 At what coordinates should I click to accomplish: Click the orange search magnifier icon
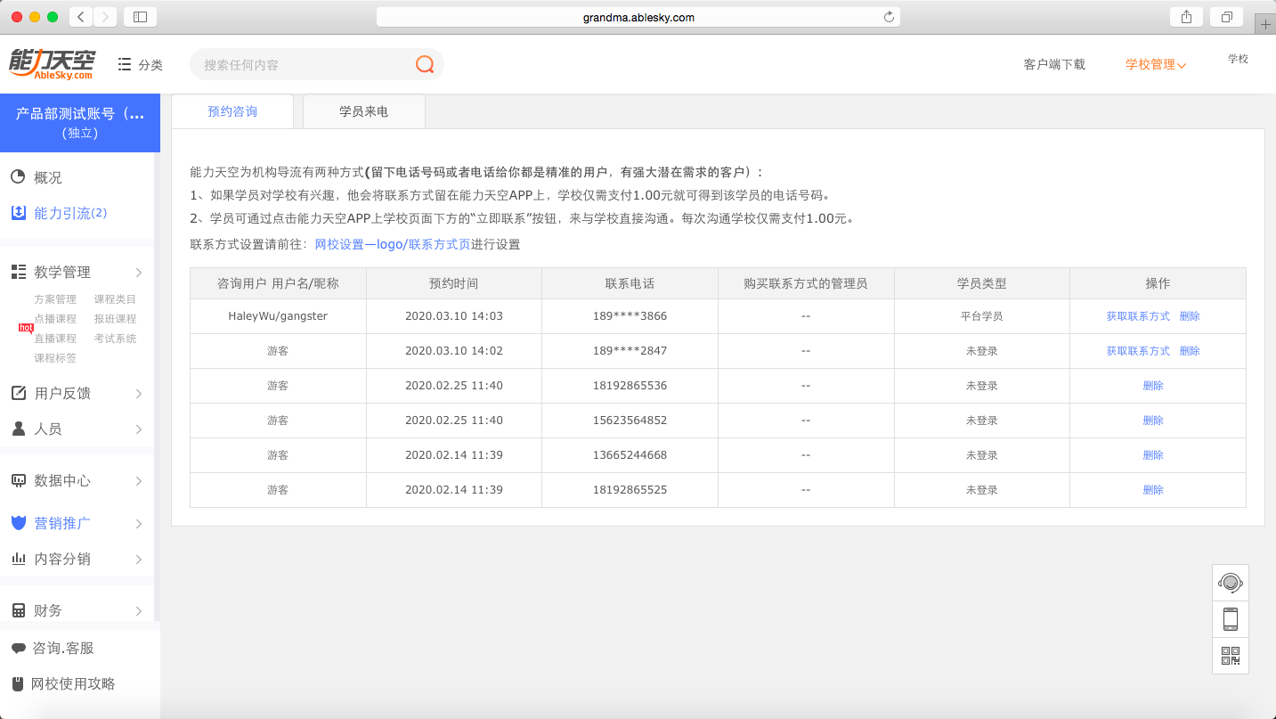coord(425,64)
